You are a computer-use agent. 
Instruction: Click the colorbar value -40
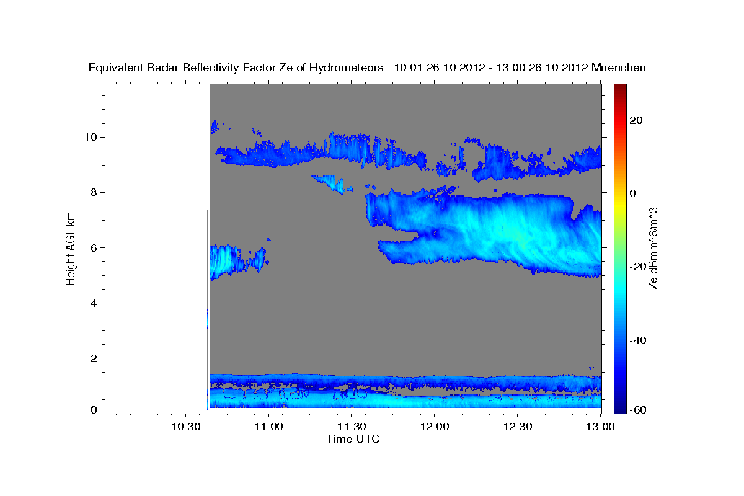point(637,340)
